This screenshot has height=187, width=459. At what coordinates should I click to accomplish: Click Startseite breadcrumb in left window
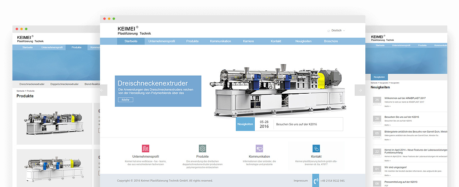pos(20,91)
